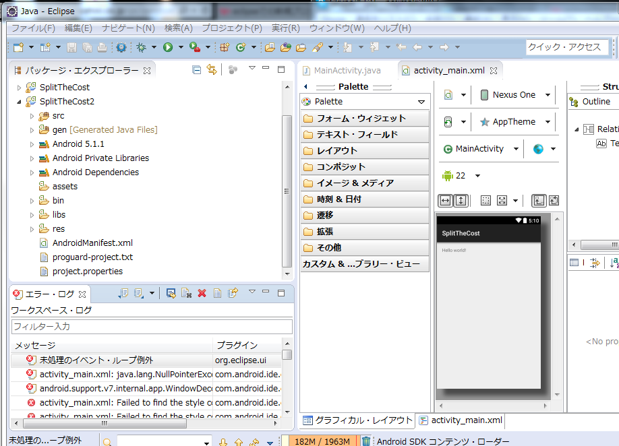619x446 pixels.
Task: Switch to activity_main.xml bottom source tab
Action: click(461, 420)
